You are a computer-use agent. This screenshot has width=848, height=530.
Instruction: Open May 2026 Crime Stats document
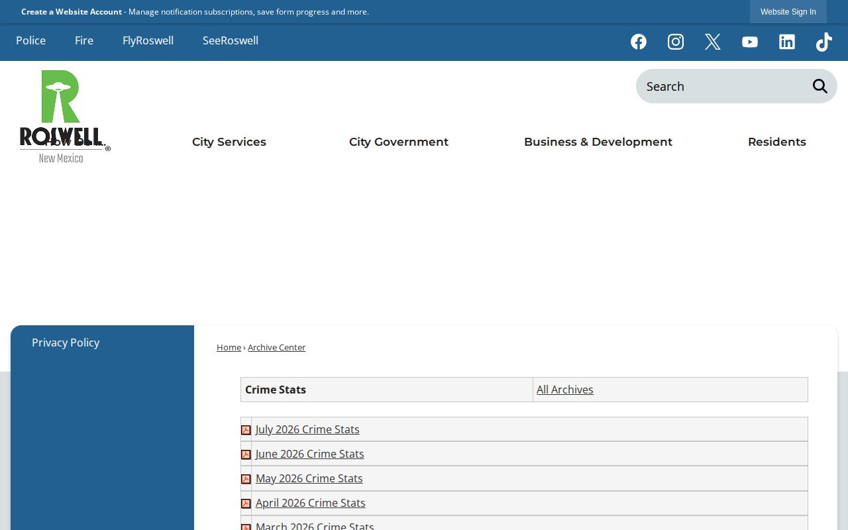click(x=309, y=478)
